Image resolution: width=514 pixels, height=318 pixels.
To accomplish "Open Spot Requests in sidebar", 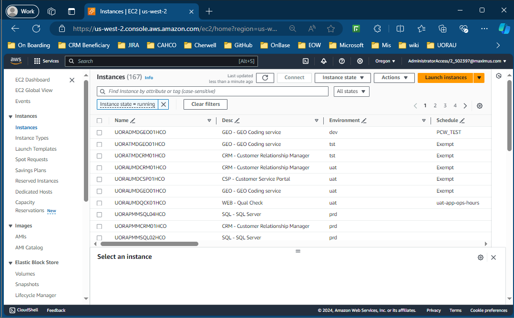I will pyautogui.click(x=31, y=159).
